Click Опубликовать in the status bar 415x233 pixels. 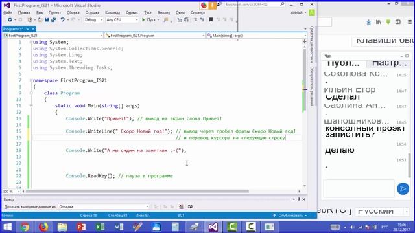290,216
